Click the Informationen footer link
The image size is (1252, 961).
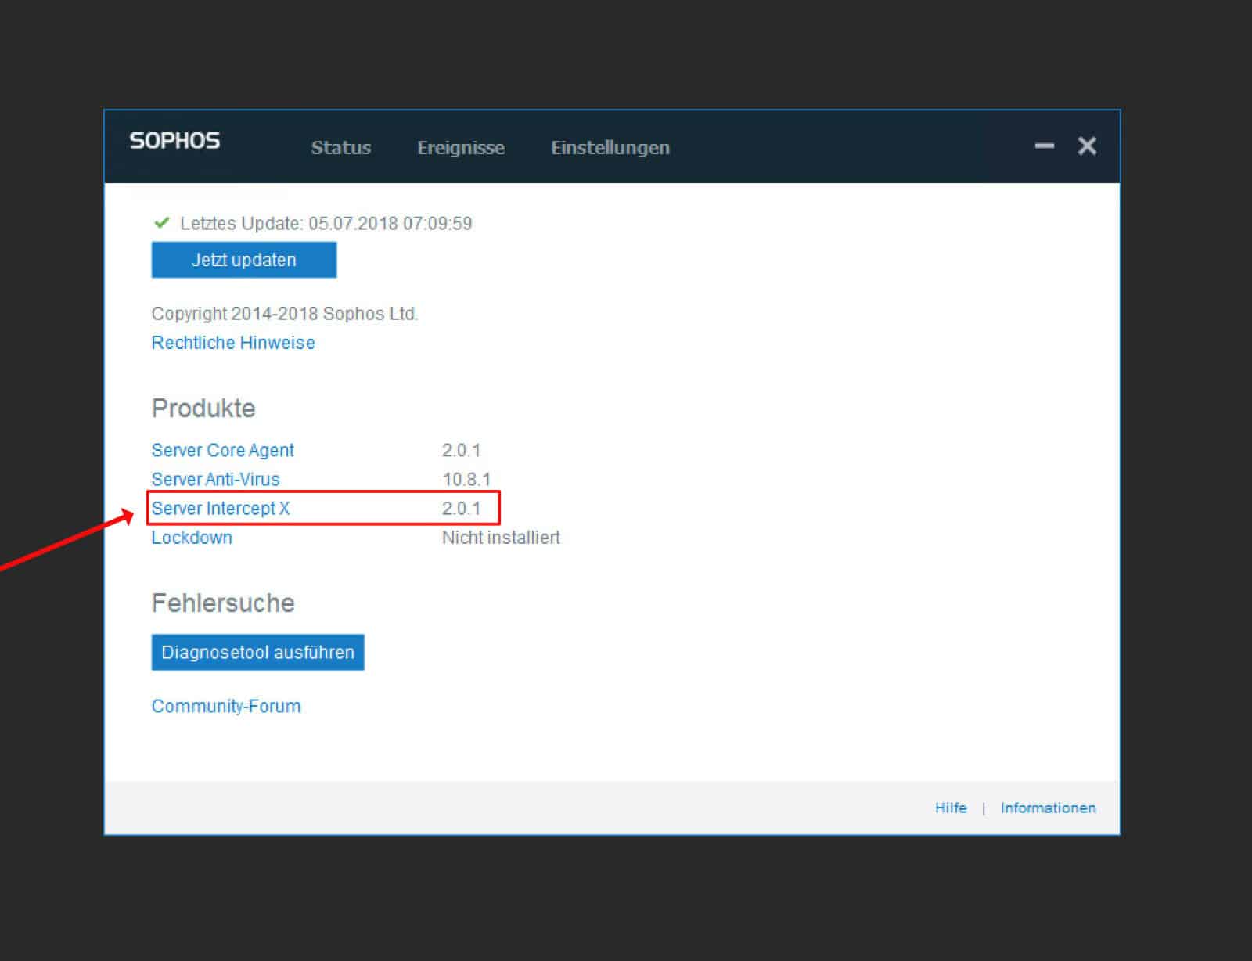pyautogui.click(x=1048, y=808)
